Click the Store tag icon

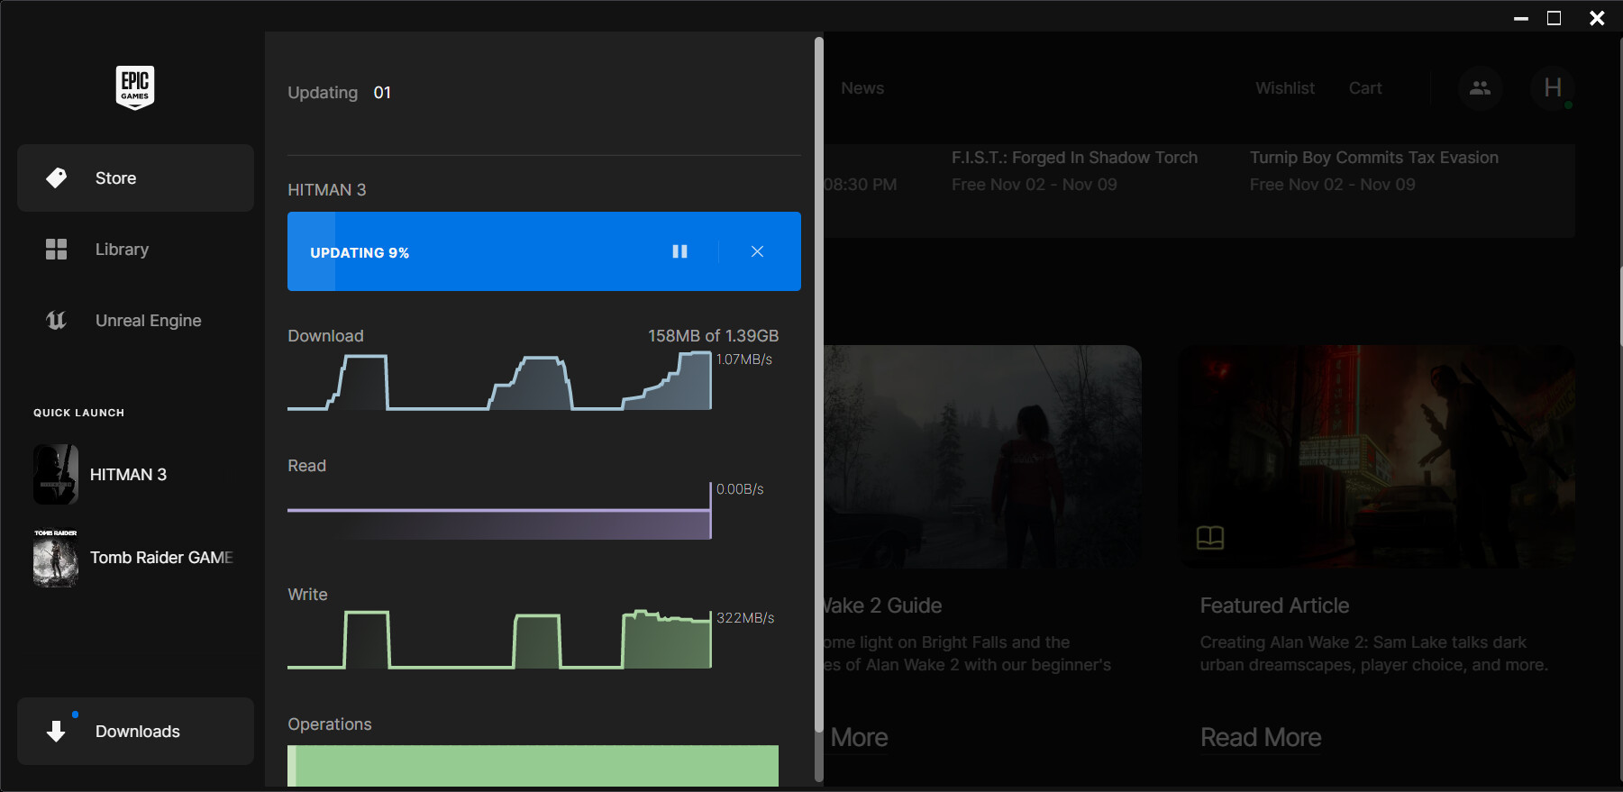pos(57,178)
